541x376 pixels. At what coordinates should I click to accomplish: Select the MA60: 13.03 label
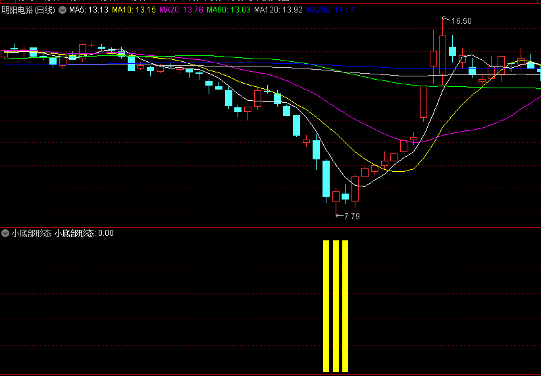(x=229, y=10)
